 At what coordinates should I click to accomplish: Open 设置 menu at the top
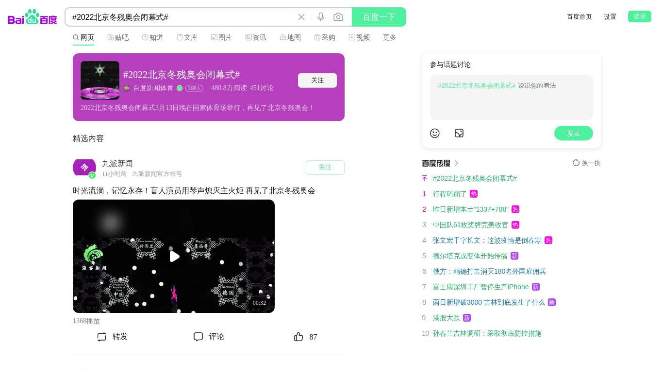(610, 16)
